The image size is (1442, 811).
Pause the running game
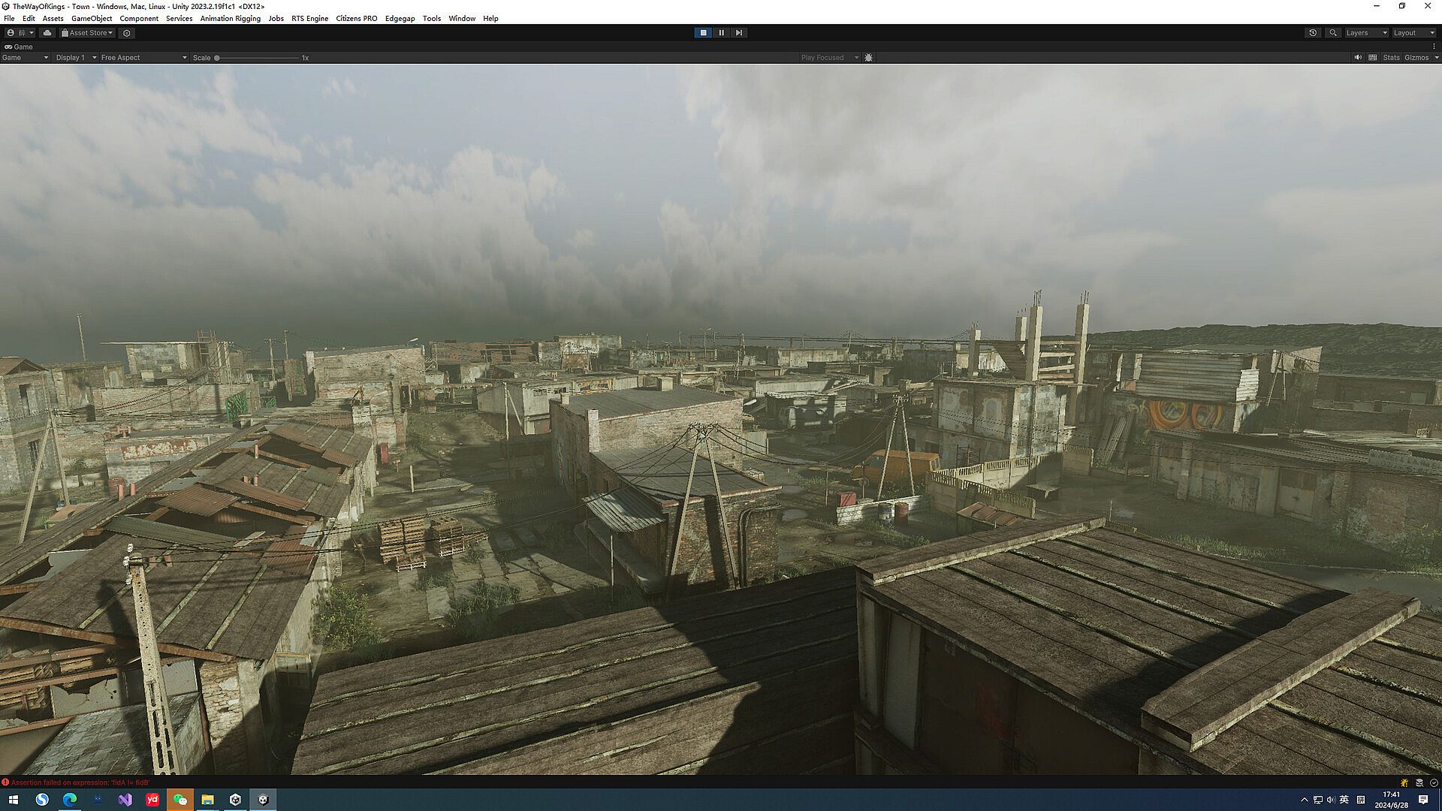tap(721, 33)
